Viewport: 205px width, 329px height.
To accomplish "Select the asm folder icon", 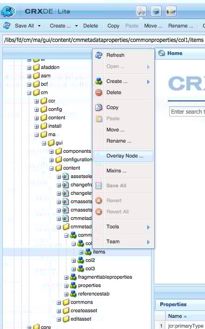I will tap(36, 75).
